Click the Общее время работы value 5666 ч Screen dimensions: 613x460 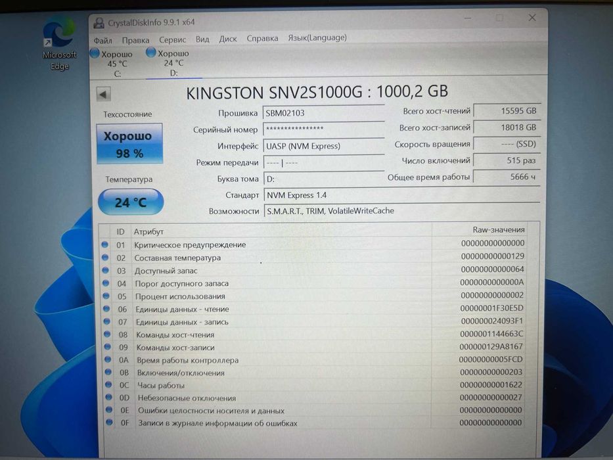click(x=507, y=177)
